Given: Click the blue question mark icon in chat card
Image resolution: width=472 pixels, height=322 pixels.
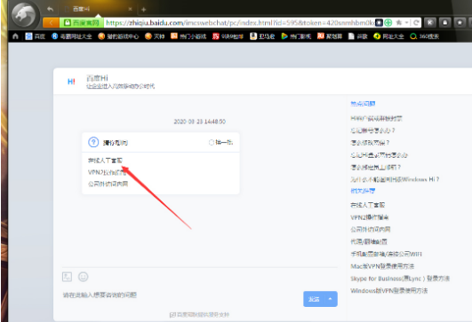Looking at the screenshot, I should [x=93, y=142].
